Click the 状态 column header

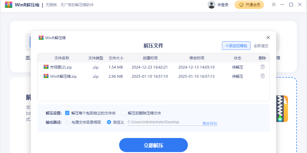click(x=238, y=58)
